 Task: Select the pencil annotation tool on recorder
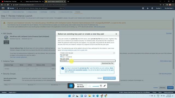coord(104,86)
